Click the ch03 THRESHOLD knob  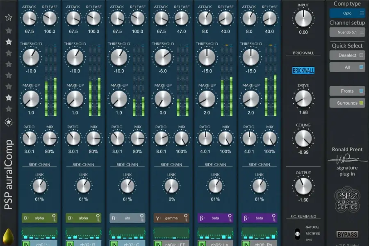pyautogui.click(x=119, y=57)
